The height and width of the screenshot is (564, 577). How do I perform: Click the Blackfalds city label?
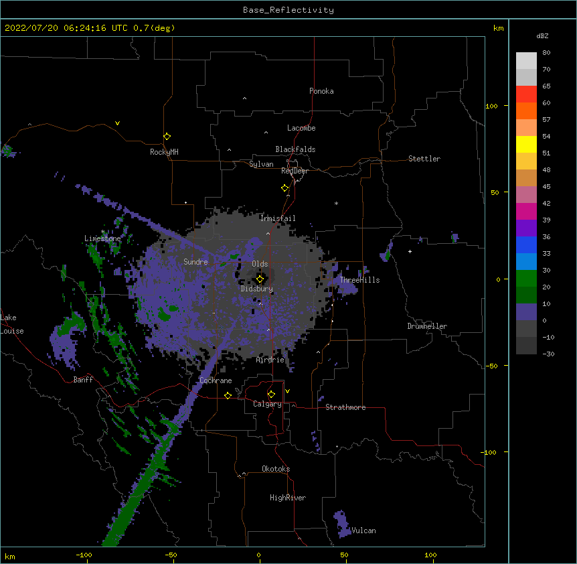point(295,149)
